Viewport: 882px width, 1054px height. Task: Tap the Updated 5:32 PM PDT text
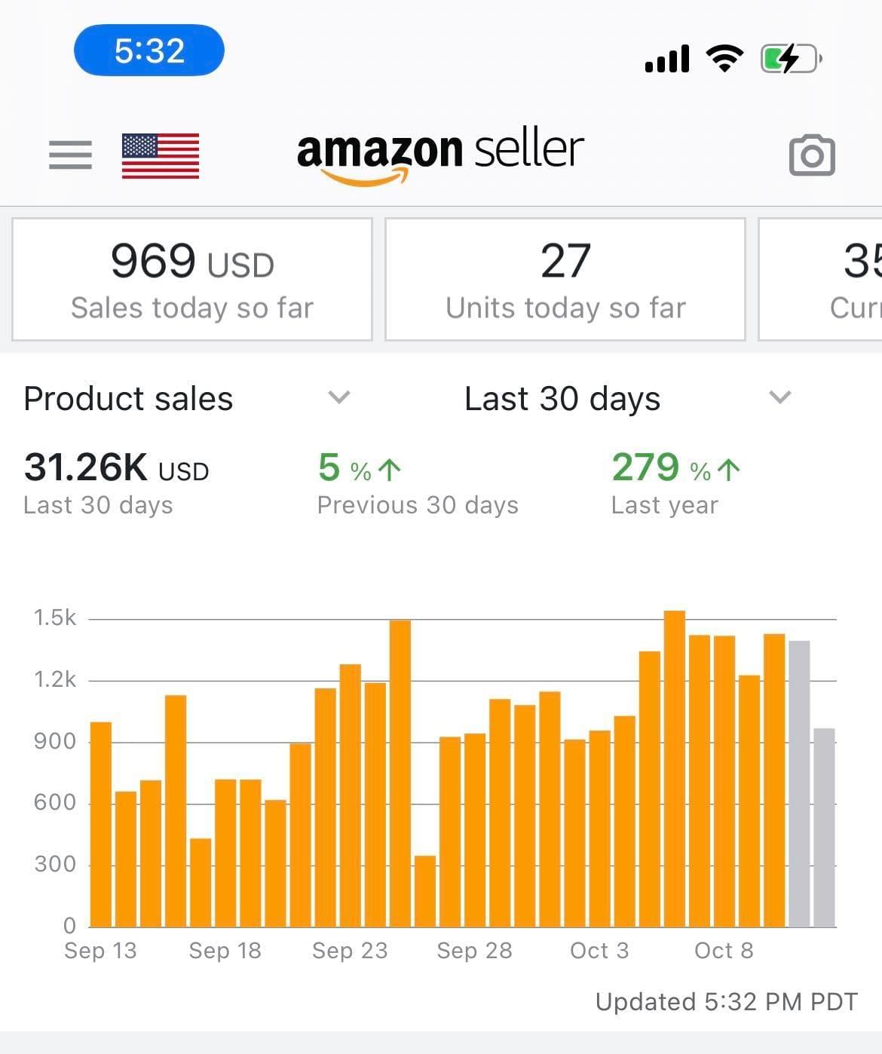(x=726, y=1002)
